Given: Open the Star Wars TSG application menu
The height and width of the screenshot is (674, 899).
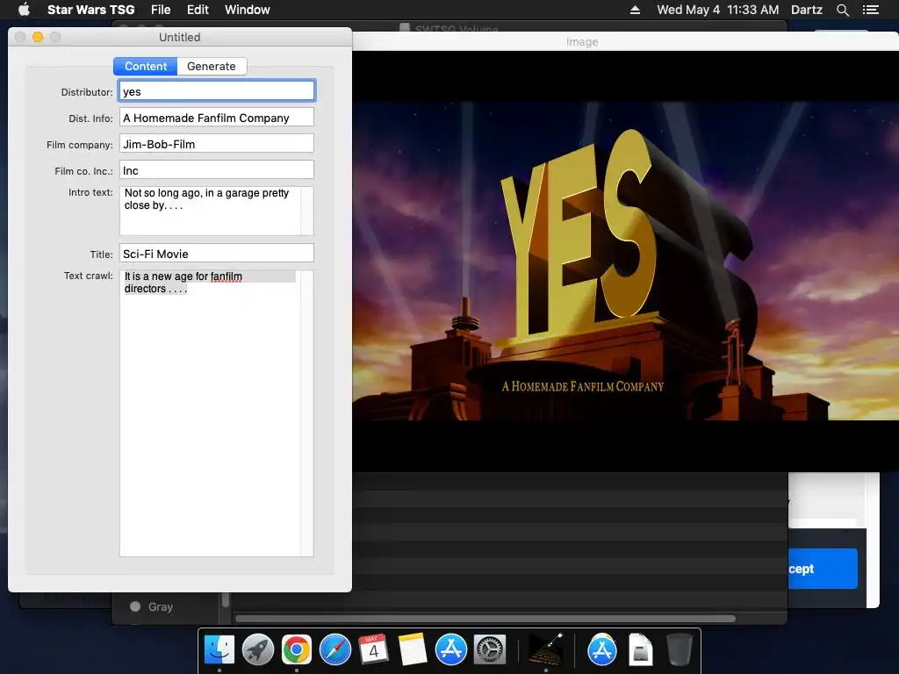Looking at the screenshot, I should (90, 10).
